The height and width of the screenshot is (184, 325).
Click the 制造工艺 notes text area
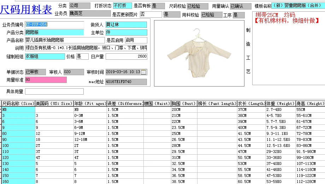[289, 48]
